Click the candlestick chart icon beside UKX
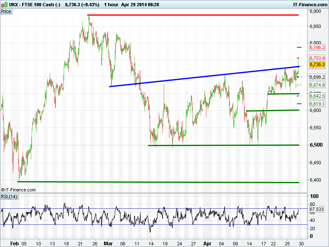Image resolution: width=329 pixels, height=247 pixels. [4, 5]
